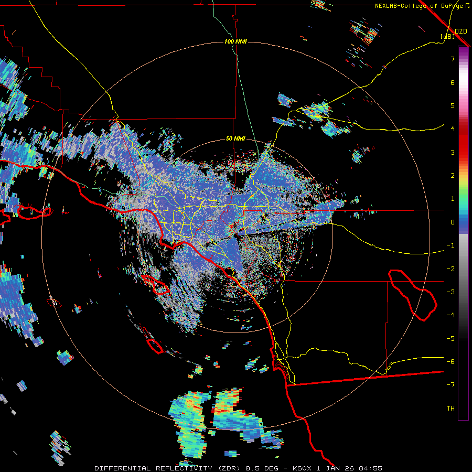472x472 pixels.
Task: Click the Differential Reflectivity (ZDR) caption text
Action: 168,468
